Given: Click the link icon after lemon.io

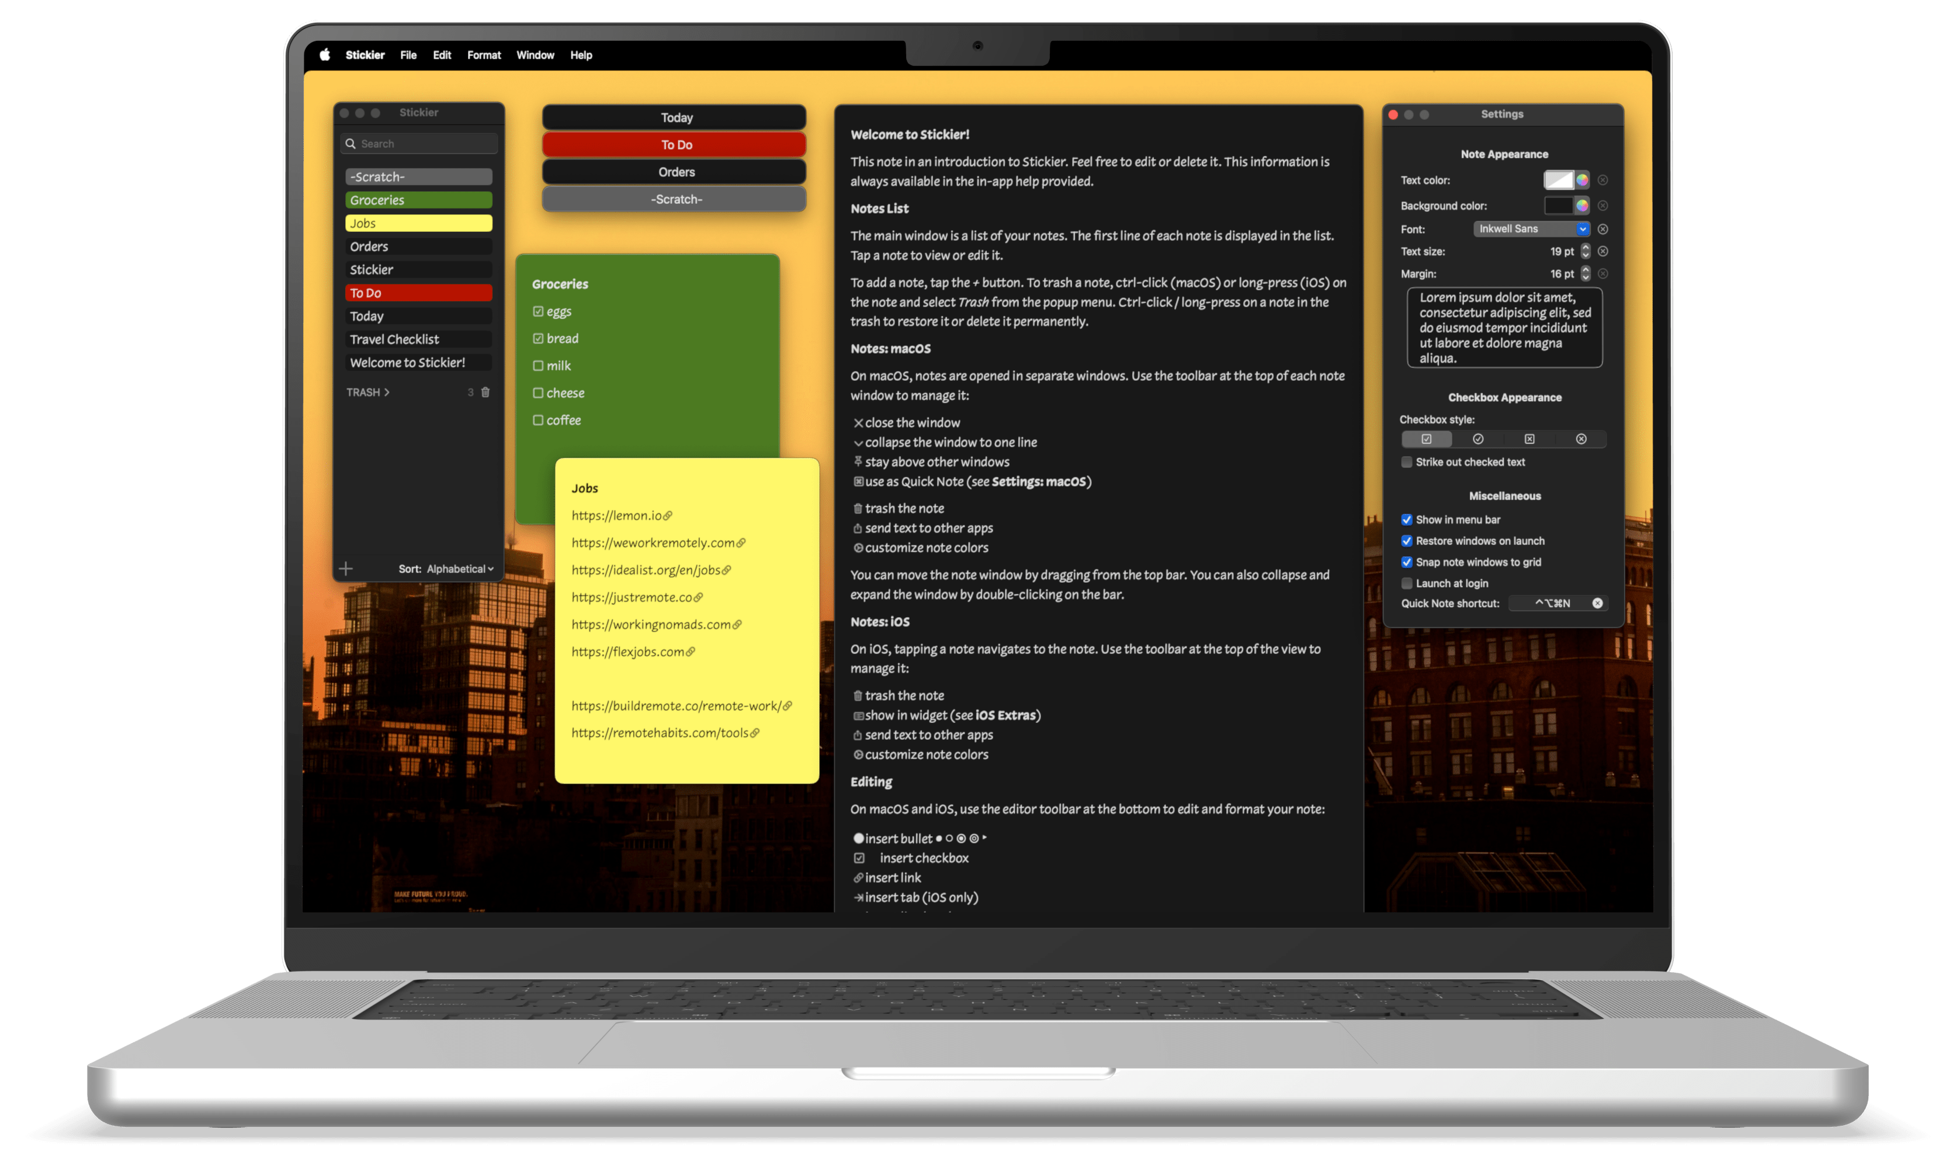Looking at the screenshot, I should point(667,516).
